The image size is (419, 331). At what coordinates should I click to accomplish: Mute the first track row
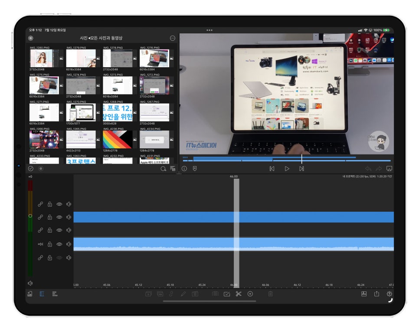pyautogui.click(x=69, y=204)
